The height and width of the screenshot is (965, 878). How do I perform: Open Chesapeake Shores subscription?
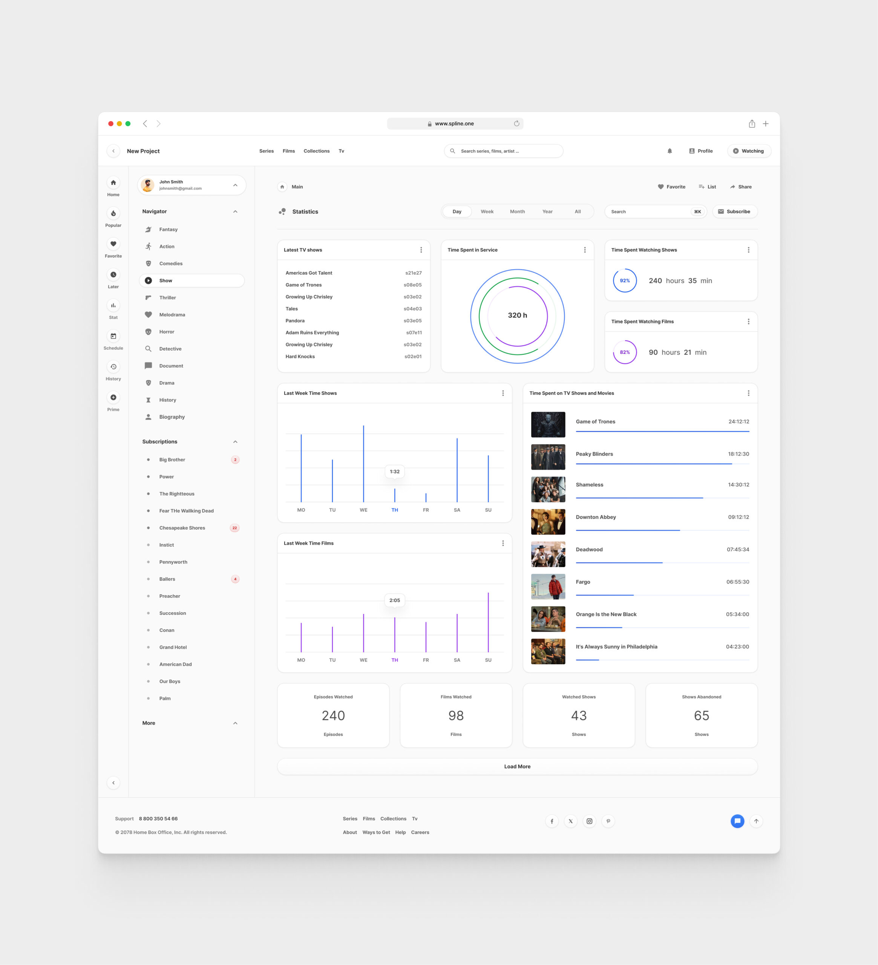(x=191, y=528)
